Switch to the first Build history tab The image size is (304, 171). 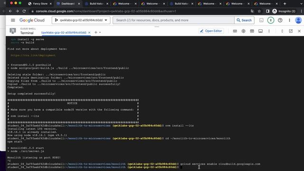tap(96, 4)
